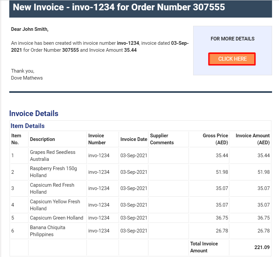Click the 'Item Details' subheading
The height and width of the screenshot is (257, 279).
click(x=28, y=126)
